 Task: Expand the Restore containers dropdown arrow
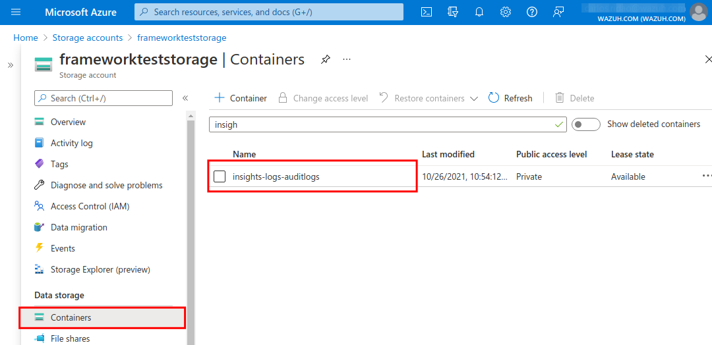[474, 98]
